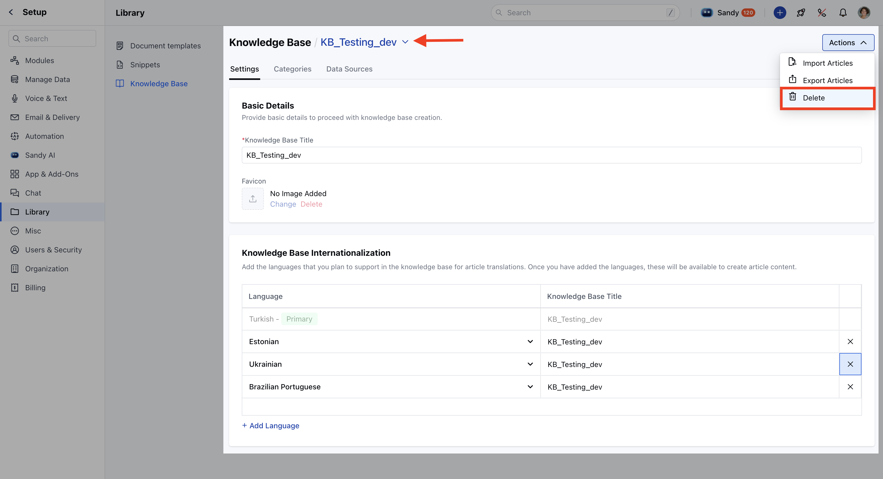Remove the Brazilian Portuguese language row
This screenshot has height=479, width=883.
(x=850, y=387)
